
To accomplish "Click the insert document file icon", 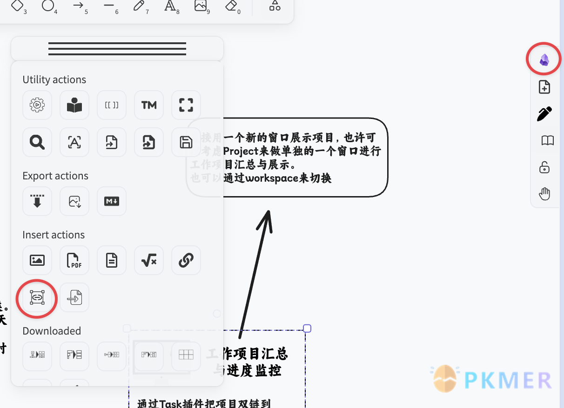I will pos(112,260).
